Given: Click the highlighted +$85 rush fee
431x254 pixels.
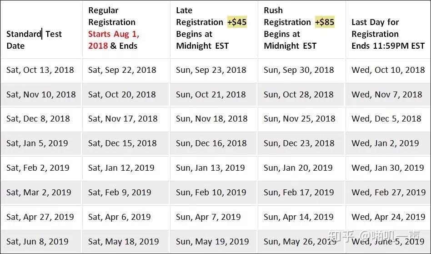Looking at the screenshot, I should click(325, 22).
